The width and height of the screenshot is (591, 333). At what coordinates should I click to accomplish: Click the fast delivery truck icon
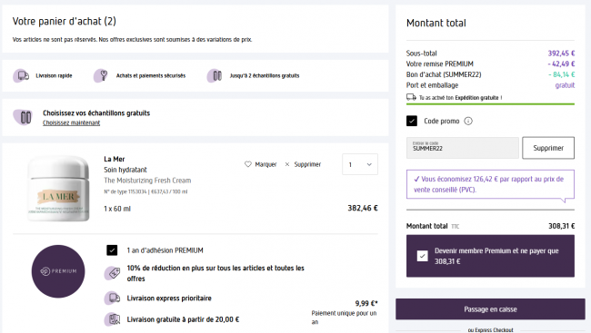point(22,75)
